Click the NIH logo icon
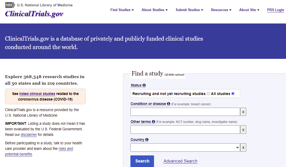 click(10, 5)
